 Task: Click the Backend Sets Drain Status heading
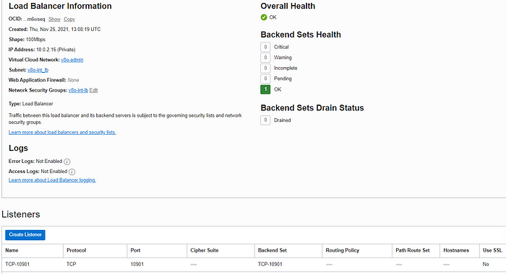pos(312,108)
